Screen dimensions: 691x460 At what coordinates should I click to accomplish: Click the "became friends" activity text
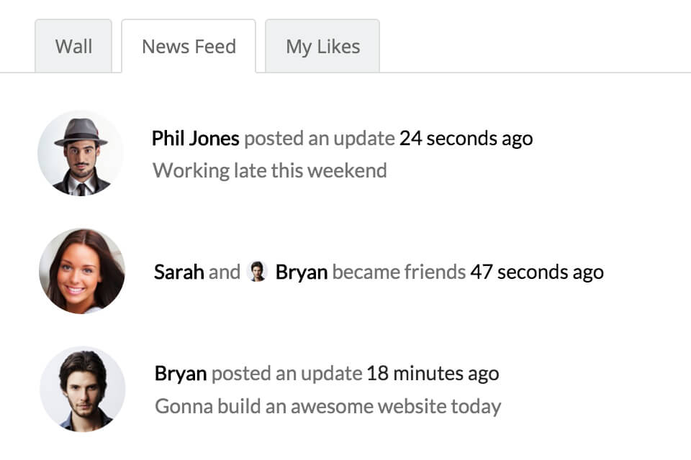(x=399, y=272)
